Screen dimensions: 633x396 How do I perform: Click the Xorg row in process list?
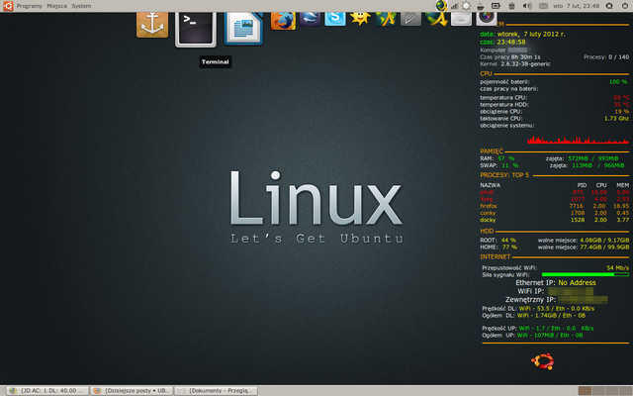coord(554,199)
